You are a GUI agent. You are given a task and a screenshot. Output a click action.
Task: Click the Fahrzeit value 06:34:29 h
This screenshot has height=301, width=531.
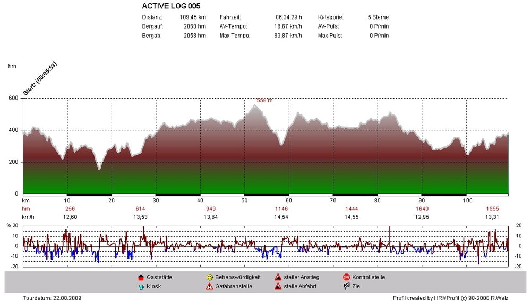pos(288,17)
